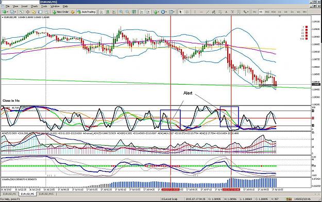Viewport: 322px width, 202px height.
Task: Select the Horizontal Line drawing tool
Action: (x=201, y=12)
